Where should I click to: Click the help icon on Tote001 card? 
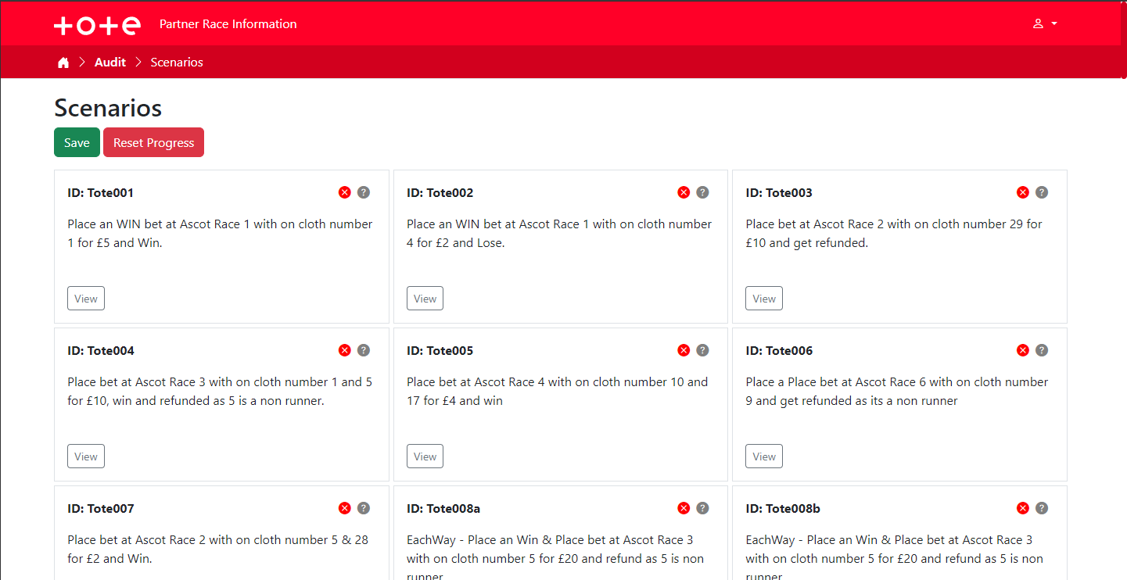(x=364, y=192)
